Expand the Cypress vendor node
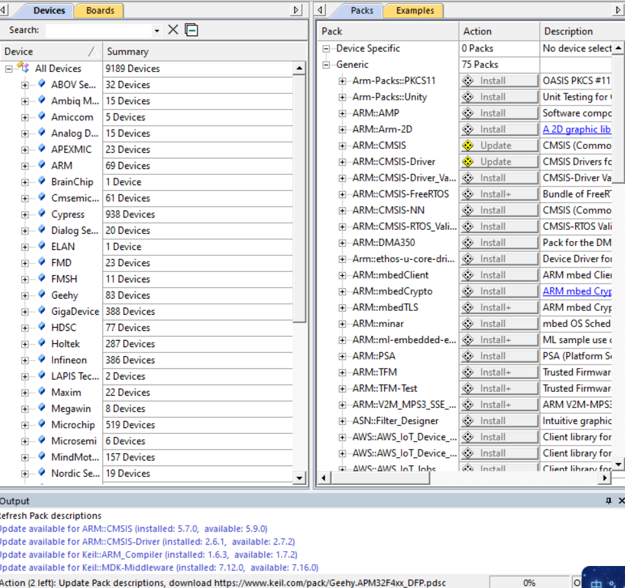Viewport: 625px width, 588px height. point(25,214)
